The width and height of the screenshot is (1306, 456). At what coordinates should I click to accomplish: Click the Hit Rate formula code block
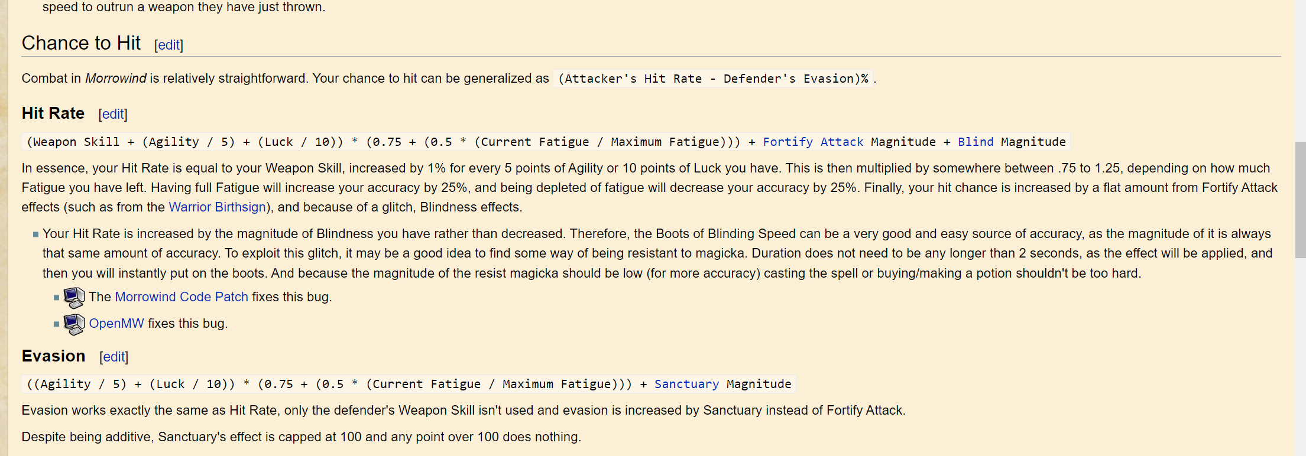pos(546,142)
